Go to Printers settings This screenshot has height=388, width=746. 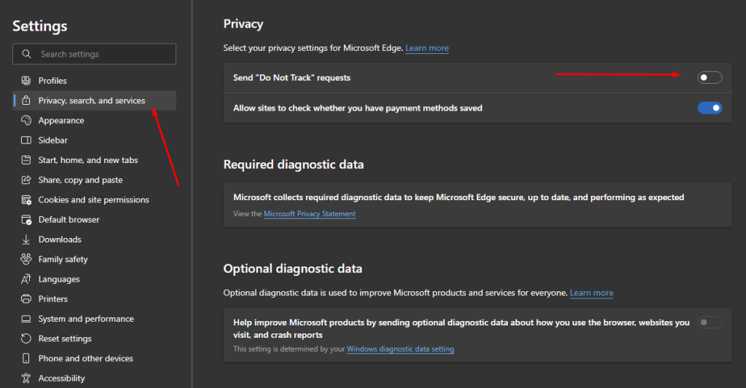pos(94,299)
